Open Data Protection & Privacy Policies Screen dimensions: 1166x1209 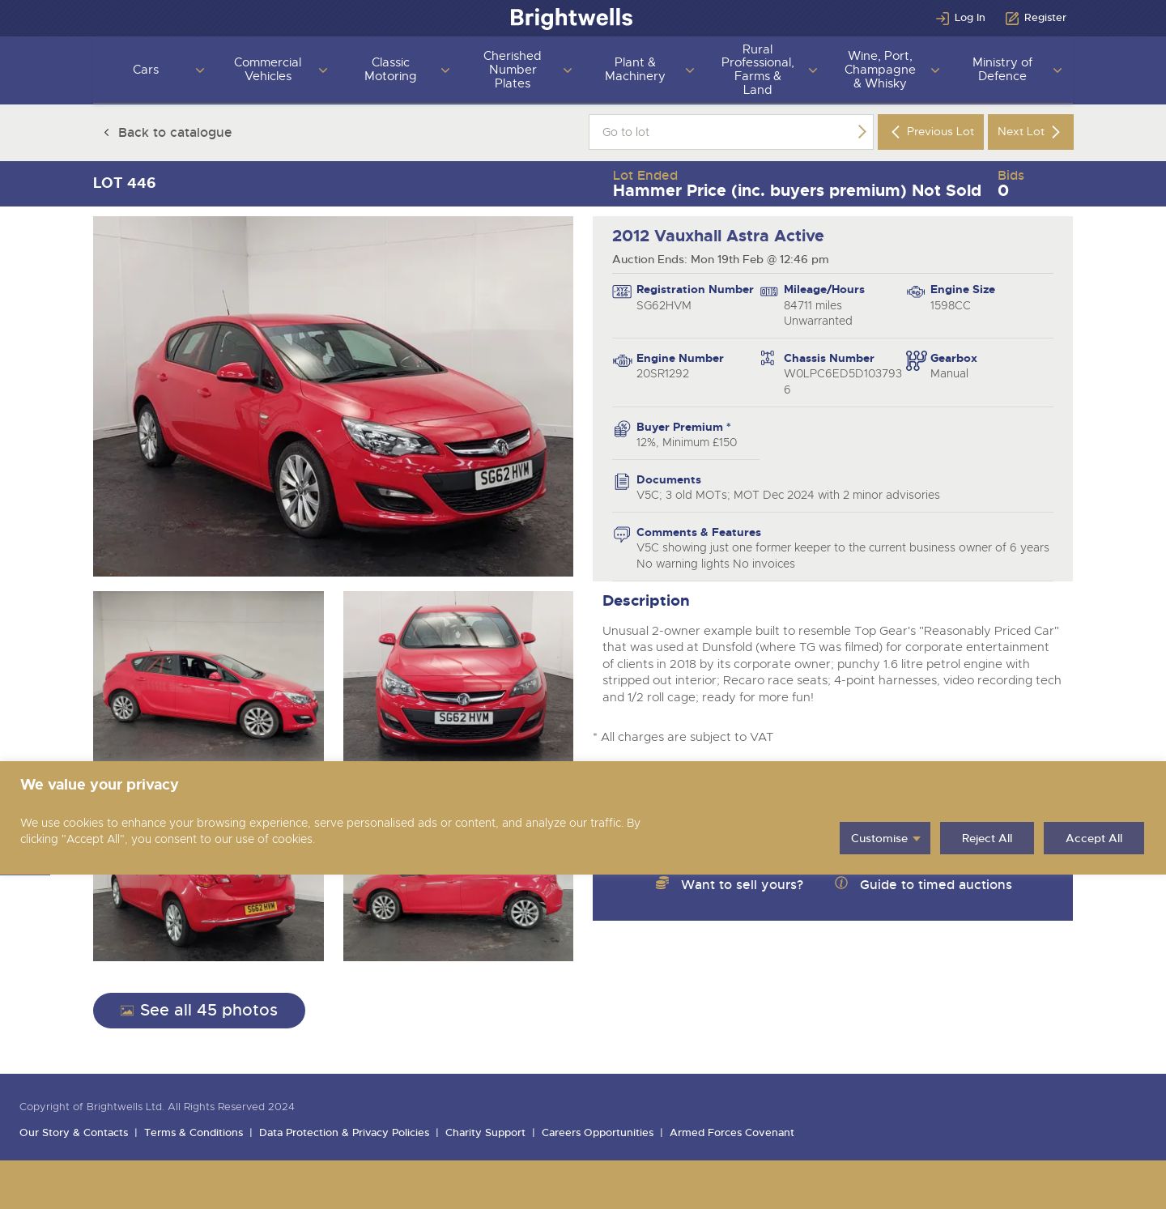pos(344,1133)
